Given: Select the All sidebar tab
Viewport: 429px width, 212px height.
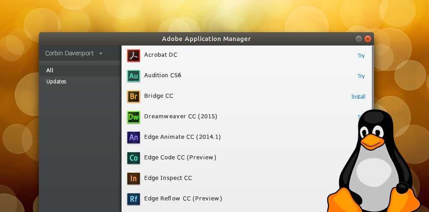Looking at the screenshot, I should click(50, 70).
